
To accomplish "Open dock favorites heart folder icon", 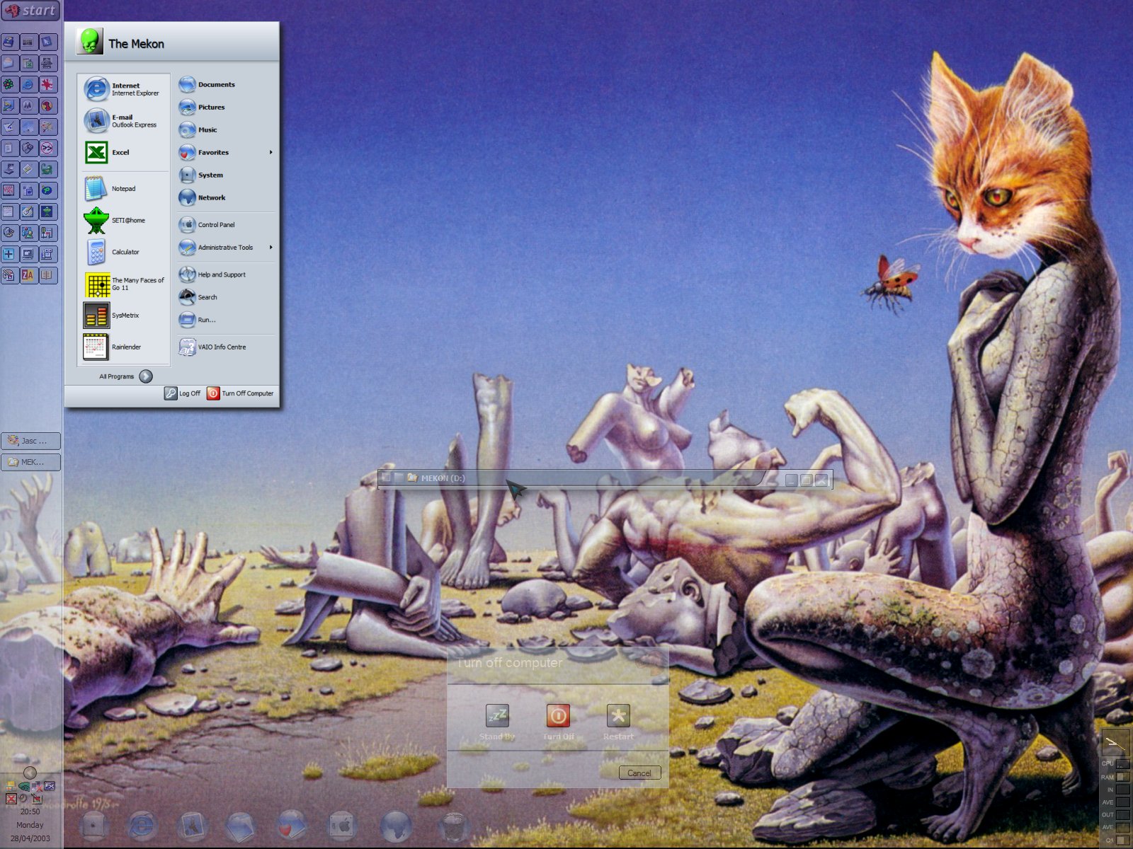I will [x=291, y=826].
